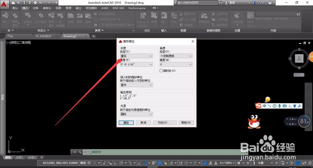Click the 确定 button in the units dialog
This screenshot has width=313, height=168.
126,123
